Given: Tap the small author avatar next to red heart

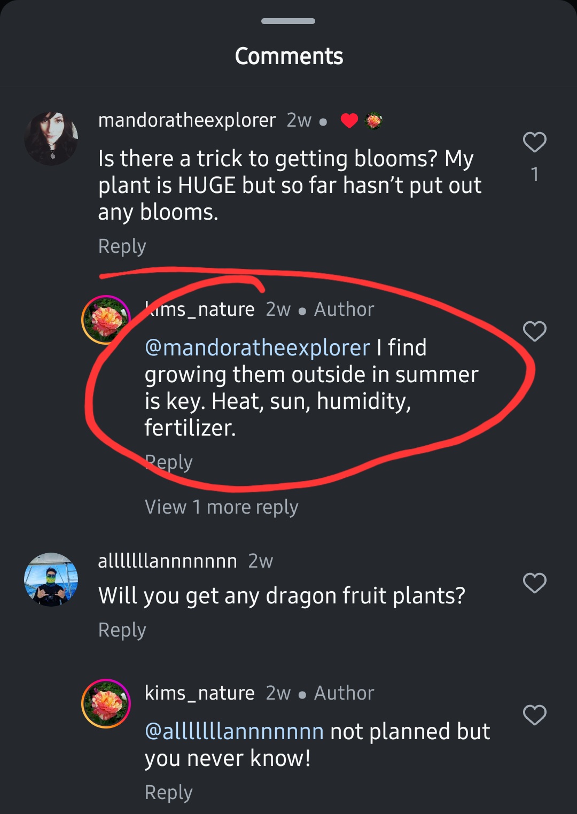Looking at the screenshot, I should [373, 121].
